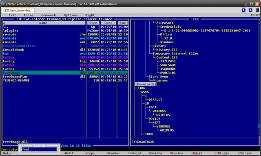The width and height of the screenshot is (261, 156).
Task: Select DEFAULT in the tree
Action: tap(155, 100)
